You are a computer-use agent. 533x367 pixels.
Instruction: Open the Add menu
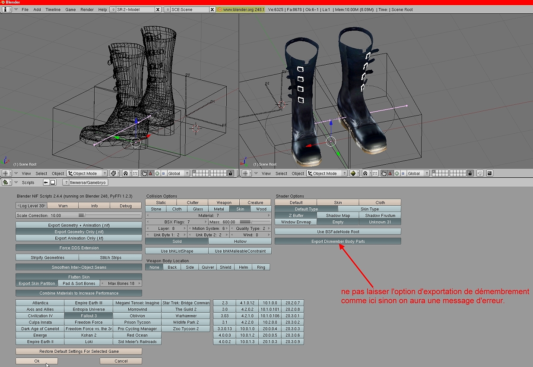[x=37, y=9]
